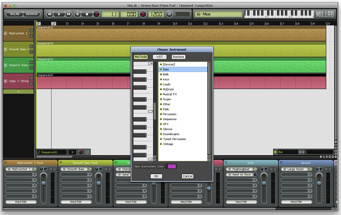Image resolution: width=341 pixels, height=215 pixels.
Task: Click MASTER output of MuDrumSet 1 Rack
Action: point(21,202)
